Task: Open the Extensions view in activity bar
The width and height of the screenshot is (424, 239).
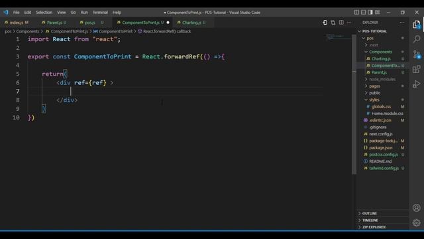Action: pos(417,69)
